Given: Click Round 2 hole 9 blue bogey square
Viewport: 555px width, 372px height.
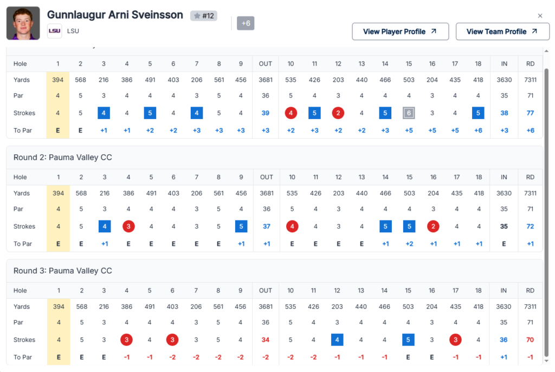Looking at the screenshot, I should [x=242, y=226].
